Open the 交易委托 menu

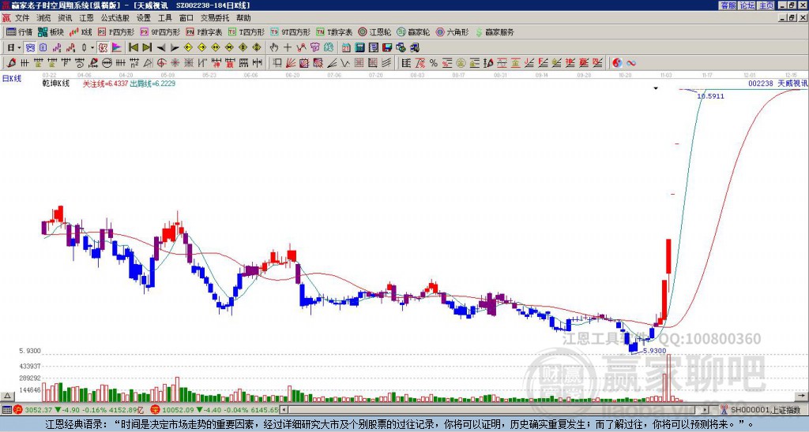pyautogui.click(x=215, y=18)
